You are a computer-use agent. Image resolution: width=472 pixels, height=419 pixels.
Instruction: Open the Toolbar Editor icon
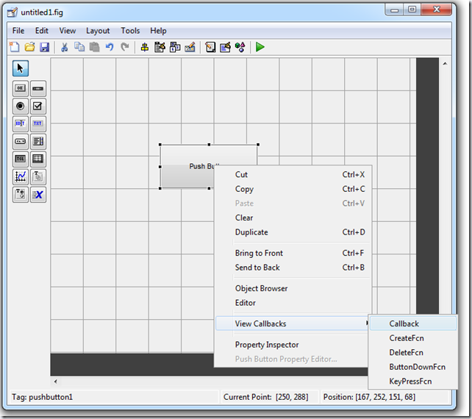tap(190, 47)
